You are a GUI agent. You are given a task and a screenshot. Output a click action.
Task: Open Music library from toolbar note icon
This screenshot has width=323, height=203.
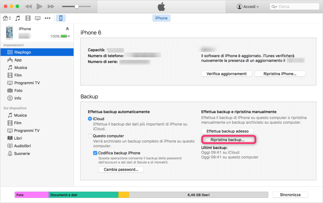pos(18,18)
